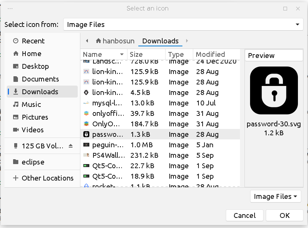Click the Recent clock icon in sidebar
308x228 pixels.
16,41
